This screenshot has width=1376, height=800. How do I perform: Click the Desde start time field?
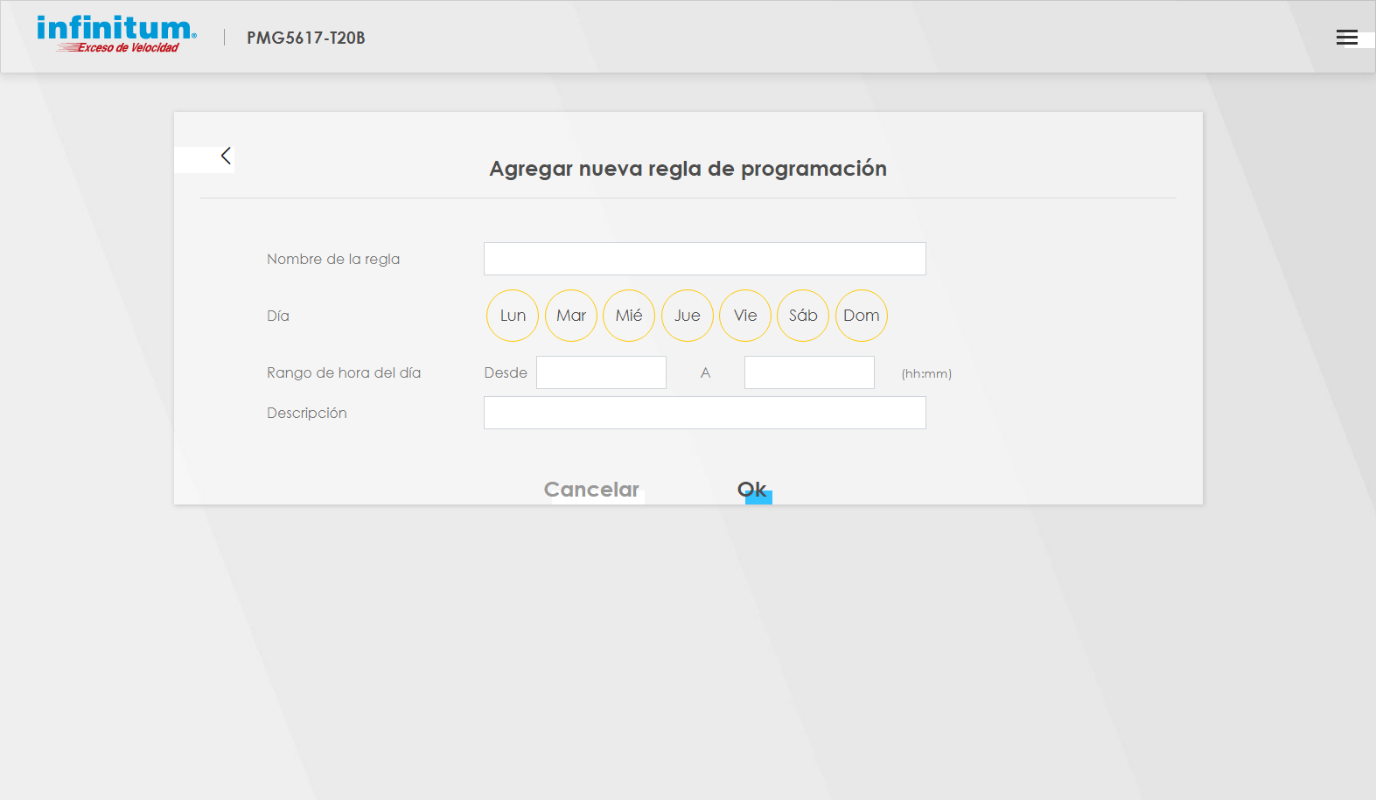[x=601, y=372]
